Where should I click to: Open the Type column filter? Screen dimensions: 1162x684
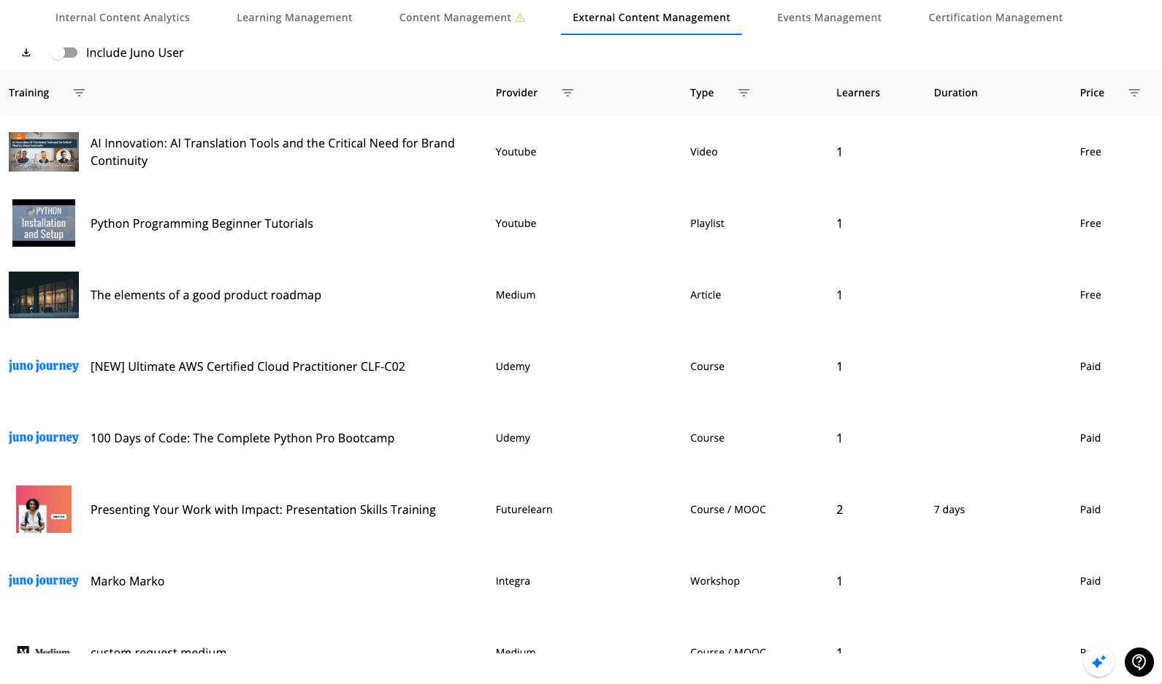[x=744, y=93]
